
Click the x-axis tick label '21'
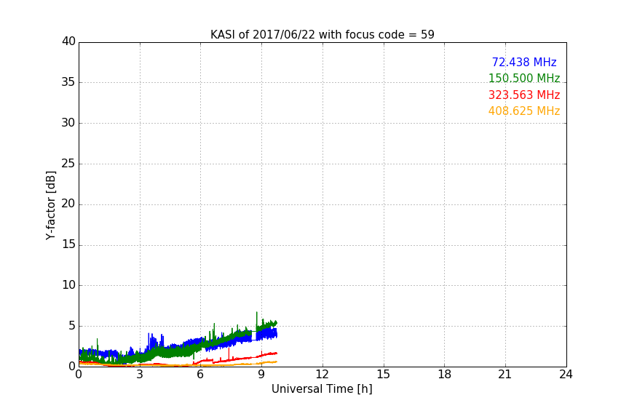[x=505, y=375]
